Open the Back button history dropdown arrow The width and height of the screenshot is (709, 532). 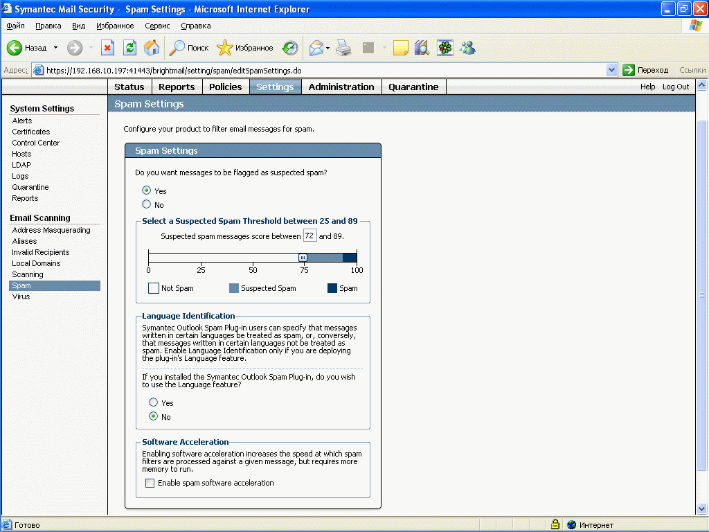pos(55,48)
